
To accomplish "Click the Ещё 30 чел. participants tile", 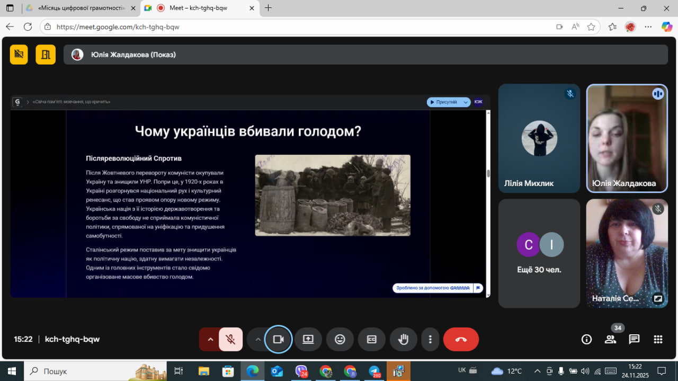I will tap(539, 253).
